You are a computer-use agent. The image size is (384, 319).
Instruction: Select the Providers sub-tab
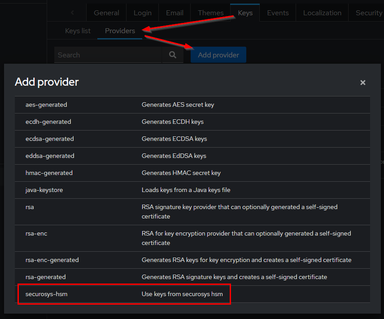(119, 31)
